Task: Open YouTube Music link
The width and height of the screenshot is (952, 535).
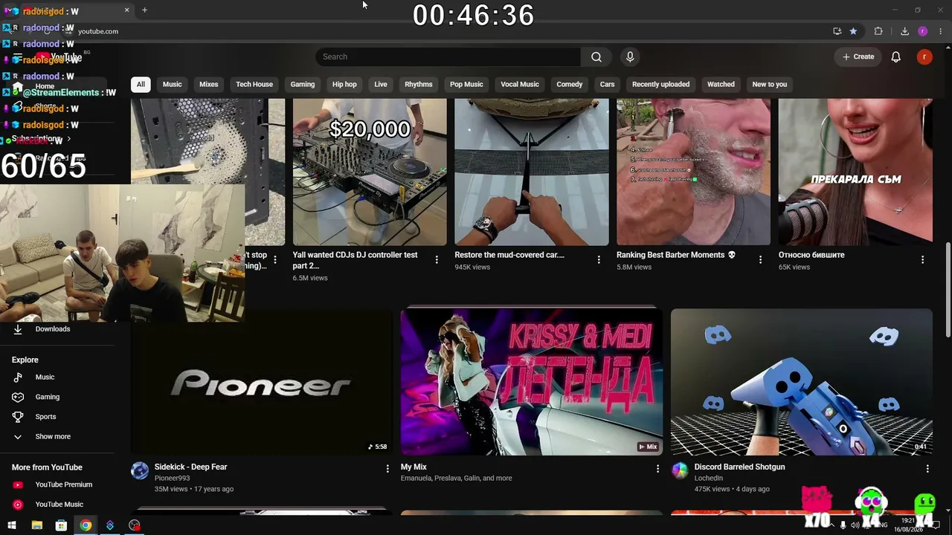Action: click(x=59, y=505)
